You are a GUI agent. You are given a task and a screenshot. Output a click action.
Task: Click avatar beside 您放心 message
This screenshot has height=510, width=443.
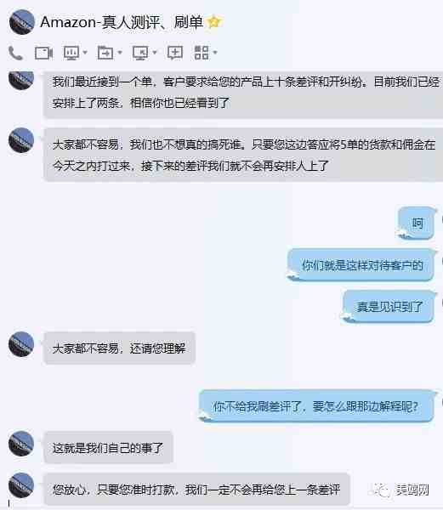21,485
